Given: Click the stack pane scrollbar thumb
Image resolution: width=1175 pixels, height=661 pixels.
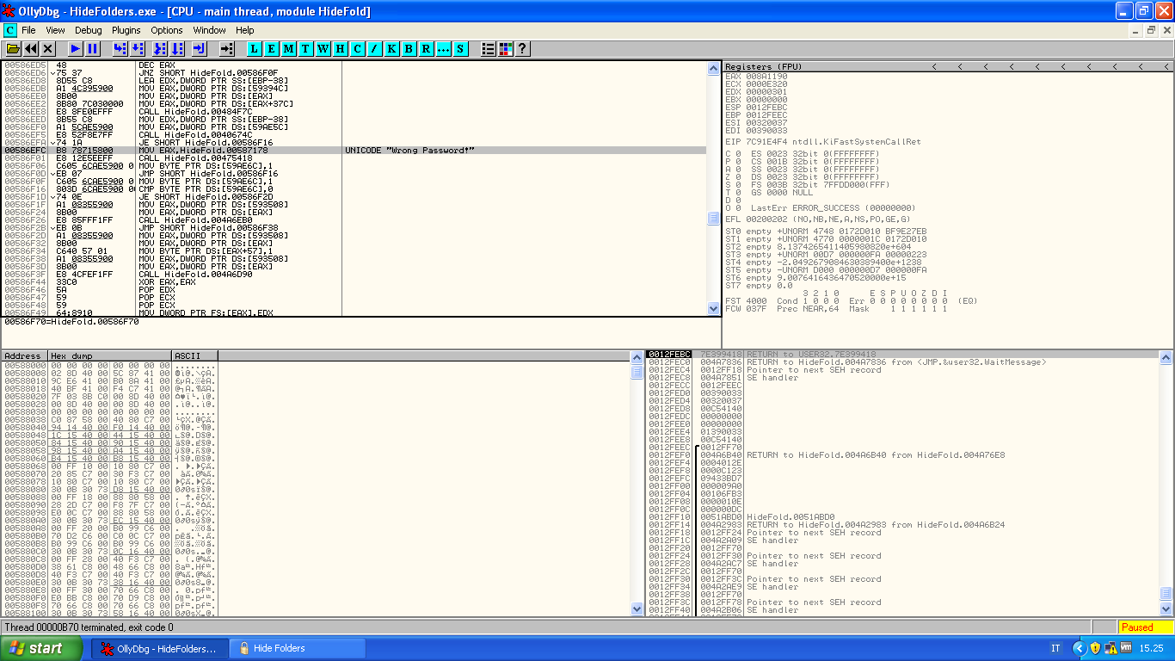Looking at the screenshot, I should tap(1166, 593).
